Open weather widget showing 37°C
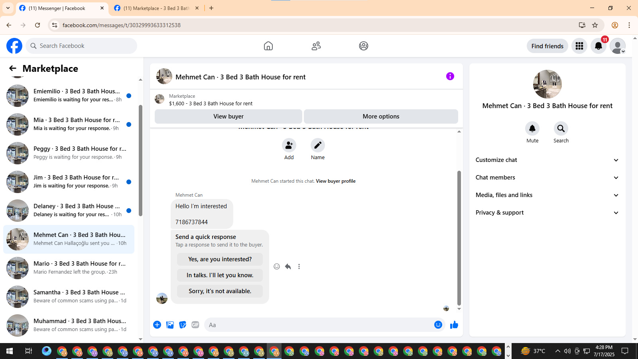The image size is (638, 359). coord(533,351)
